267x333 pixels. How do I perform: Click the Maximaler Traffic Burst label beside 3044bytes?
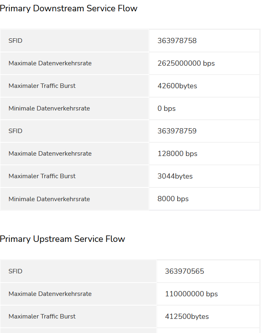pyautogui.click(x=42, y=176)
